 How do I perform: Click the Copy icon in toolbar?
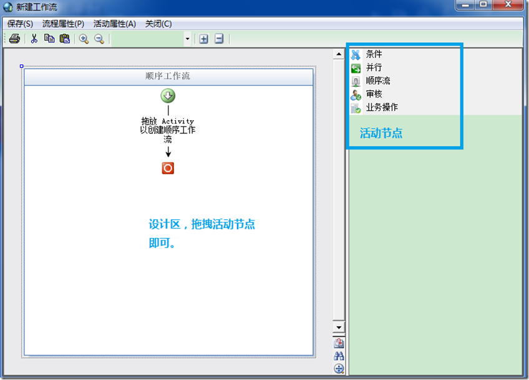pyautogui.click(x=49, y=39)
